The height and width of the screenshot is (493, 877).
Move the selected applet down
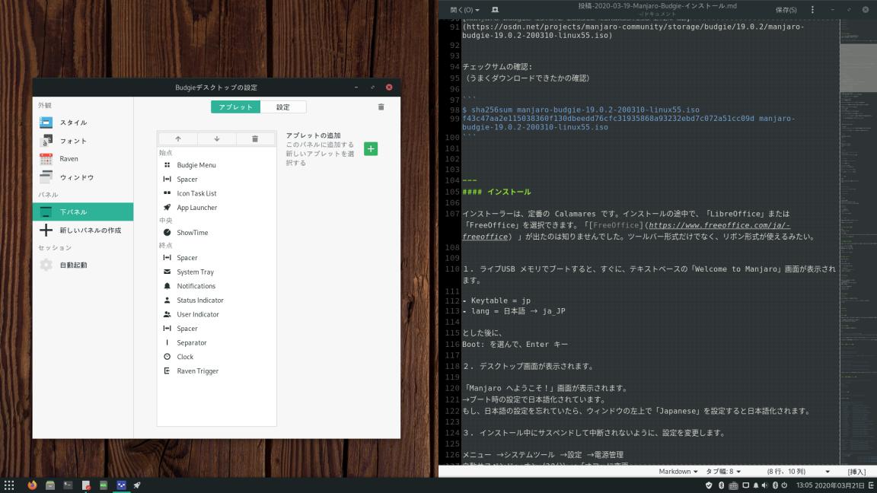click(216, 138)
